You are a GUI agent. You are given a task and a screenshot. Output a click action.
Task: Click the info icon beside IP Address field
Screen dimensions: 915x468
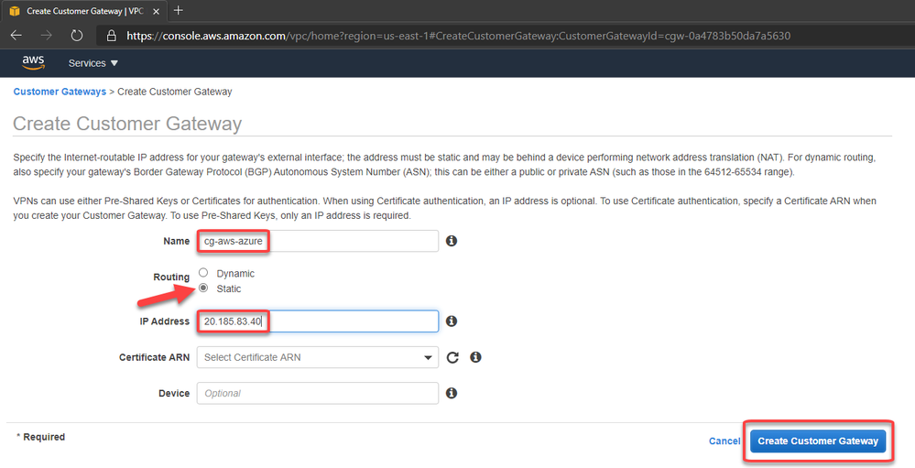[452, 321]
